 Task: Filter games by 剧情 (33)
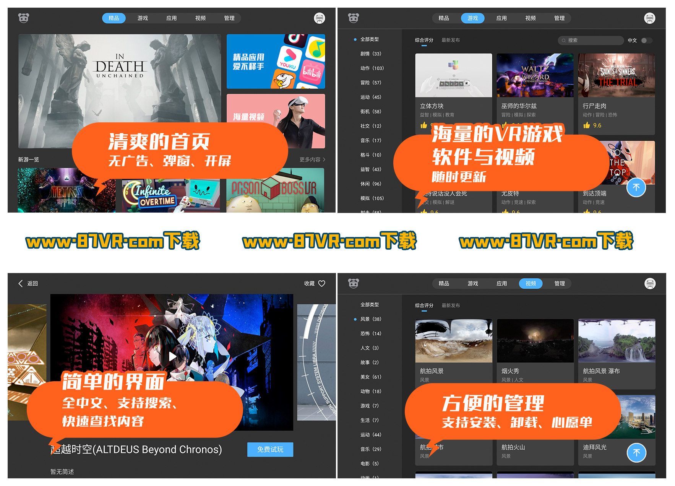[x=371, y=54]
